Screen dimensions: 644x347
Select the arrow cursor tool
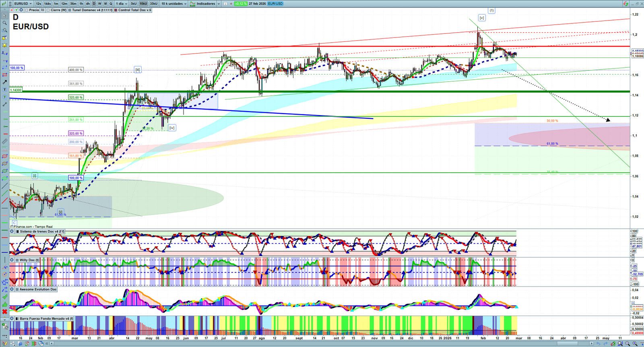pos(5,16)
